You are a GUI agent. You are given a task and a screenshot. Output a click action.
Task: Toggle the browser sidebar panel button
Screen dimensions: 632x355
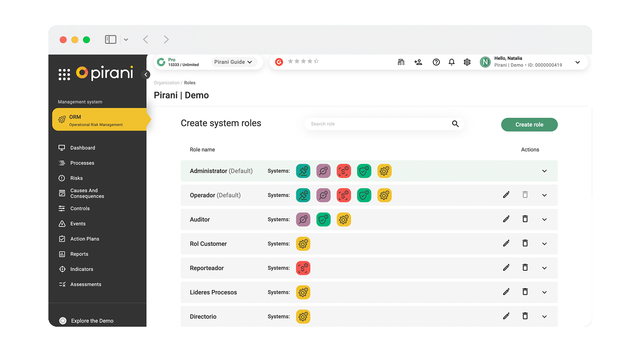[x=111, y=40]
